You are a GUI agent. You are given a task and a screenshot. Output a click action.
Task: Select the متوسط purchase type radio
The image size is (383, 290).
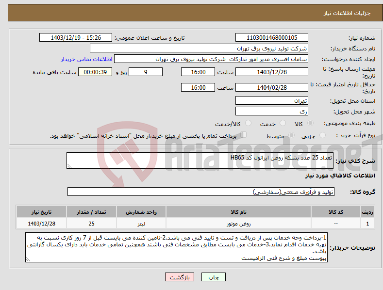[x=291, y=135]
